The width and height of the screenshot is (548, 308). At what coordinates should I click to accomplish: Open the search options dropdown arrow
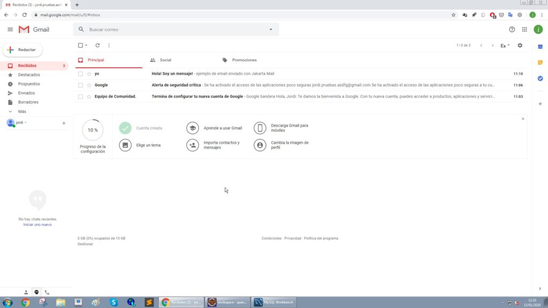271,29
